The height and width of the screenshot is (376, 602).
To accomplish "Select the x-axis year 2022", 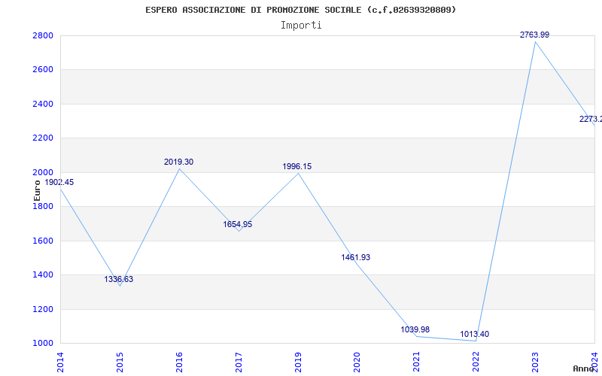I will pos(476,362).
